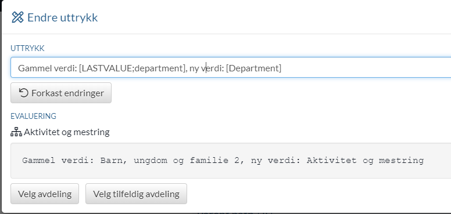Image resolution: width=451 pixels, height=214 pixels.
Task: Select the Aktivitet og mestring department label
Action: pos(67,132)
